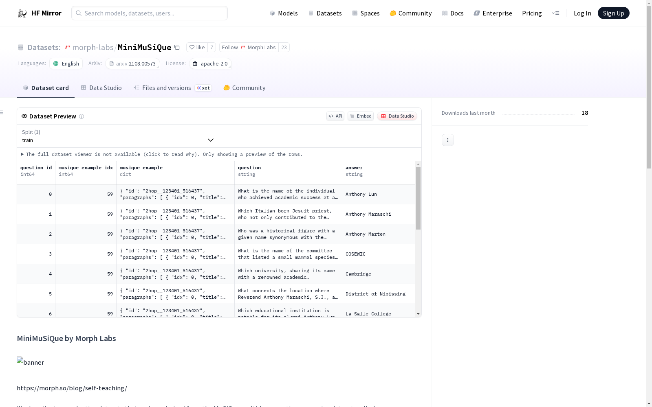Click the Sign Up button

613,13
